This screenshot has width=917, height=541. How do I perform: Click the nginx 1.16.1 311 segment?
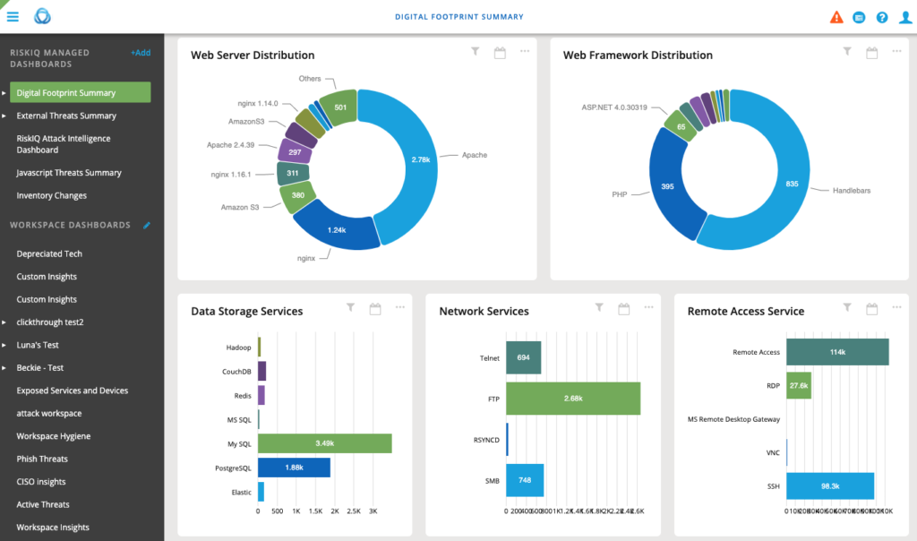pos(293,173)
